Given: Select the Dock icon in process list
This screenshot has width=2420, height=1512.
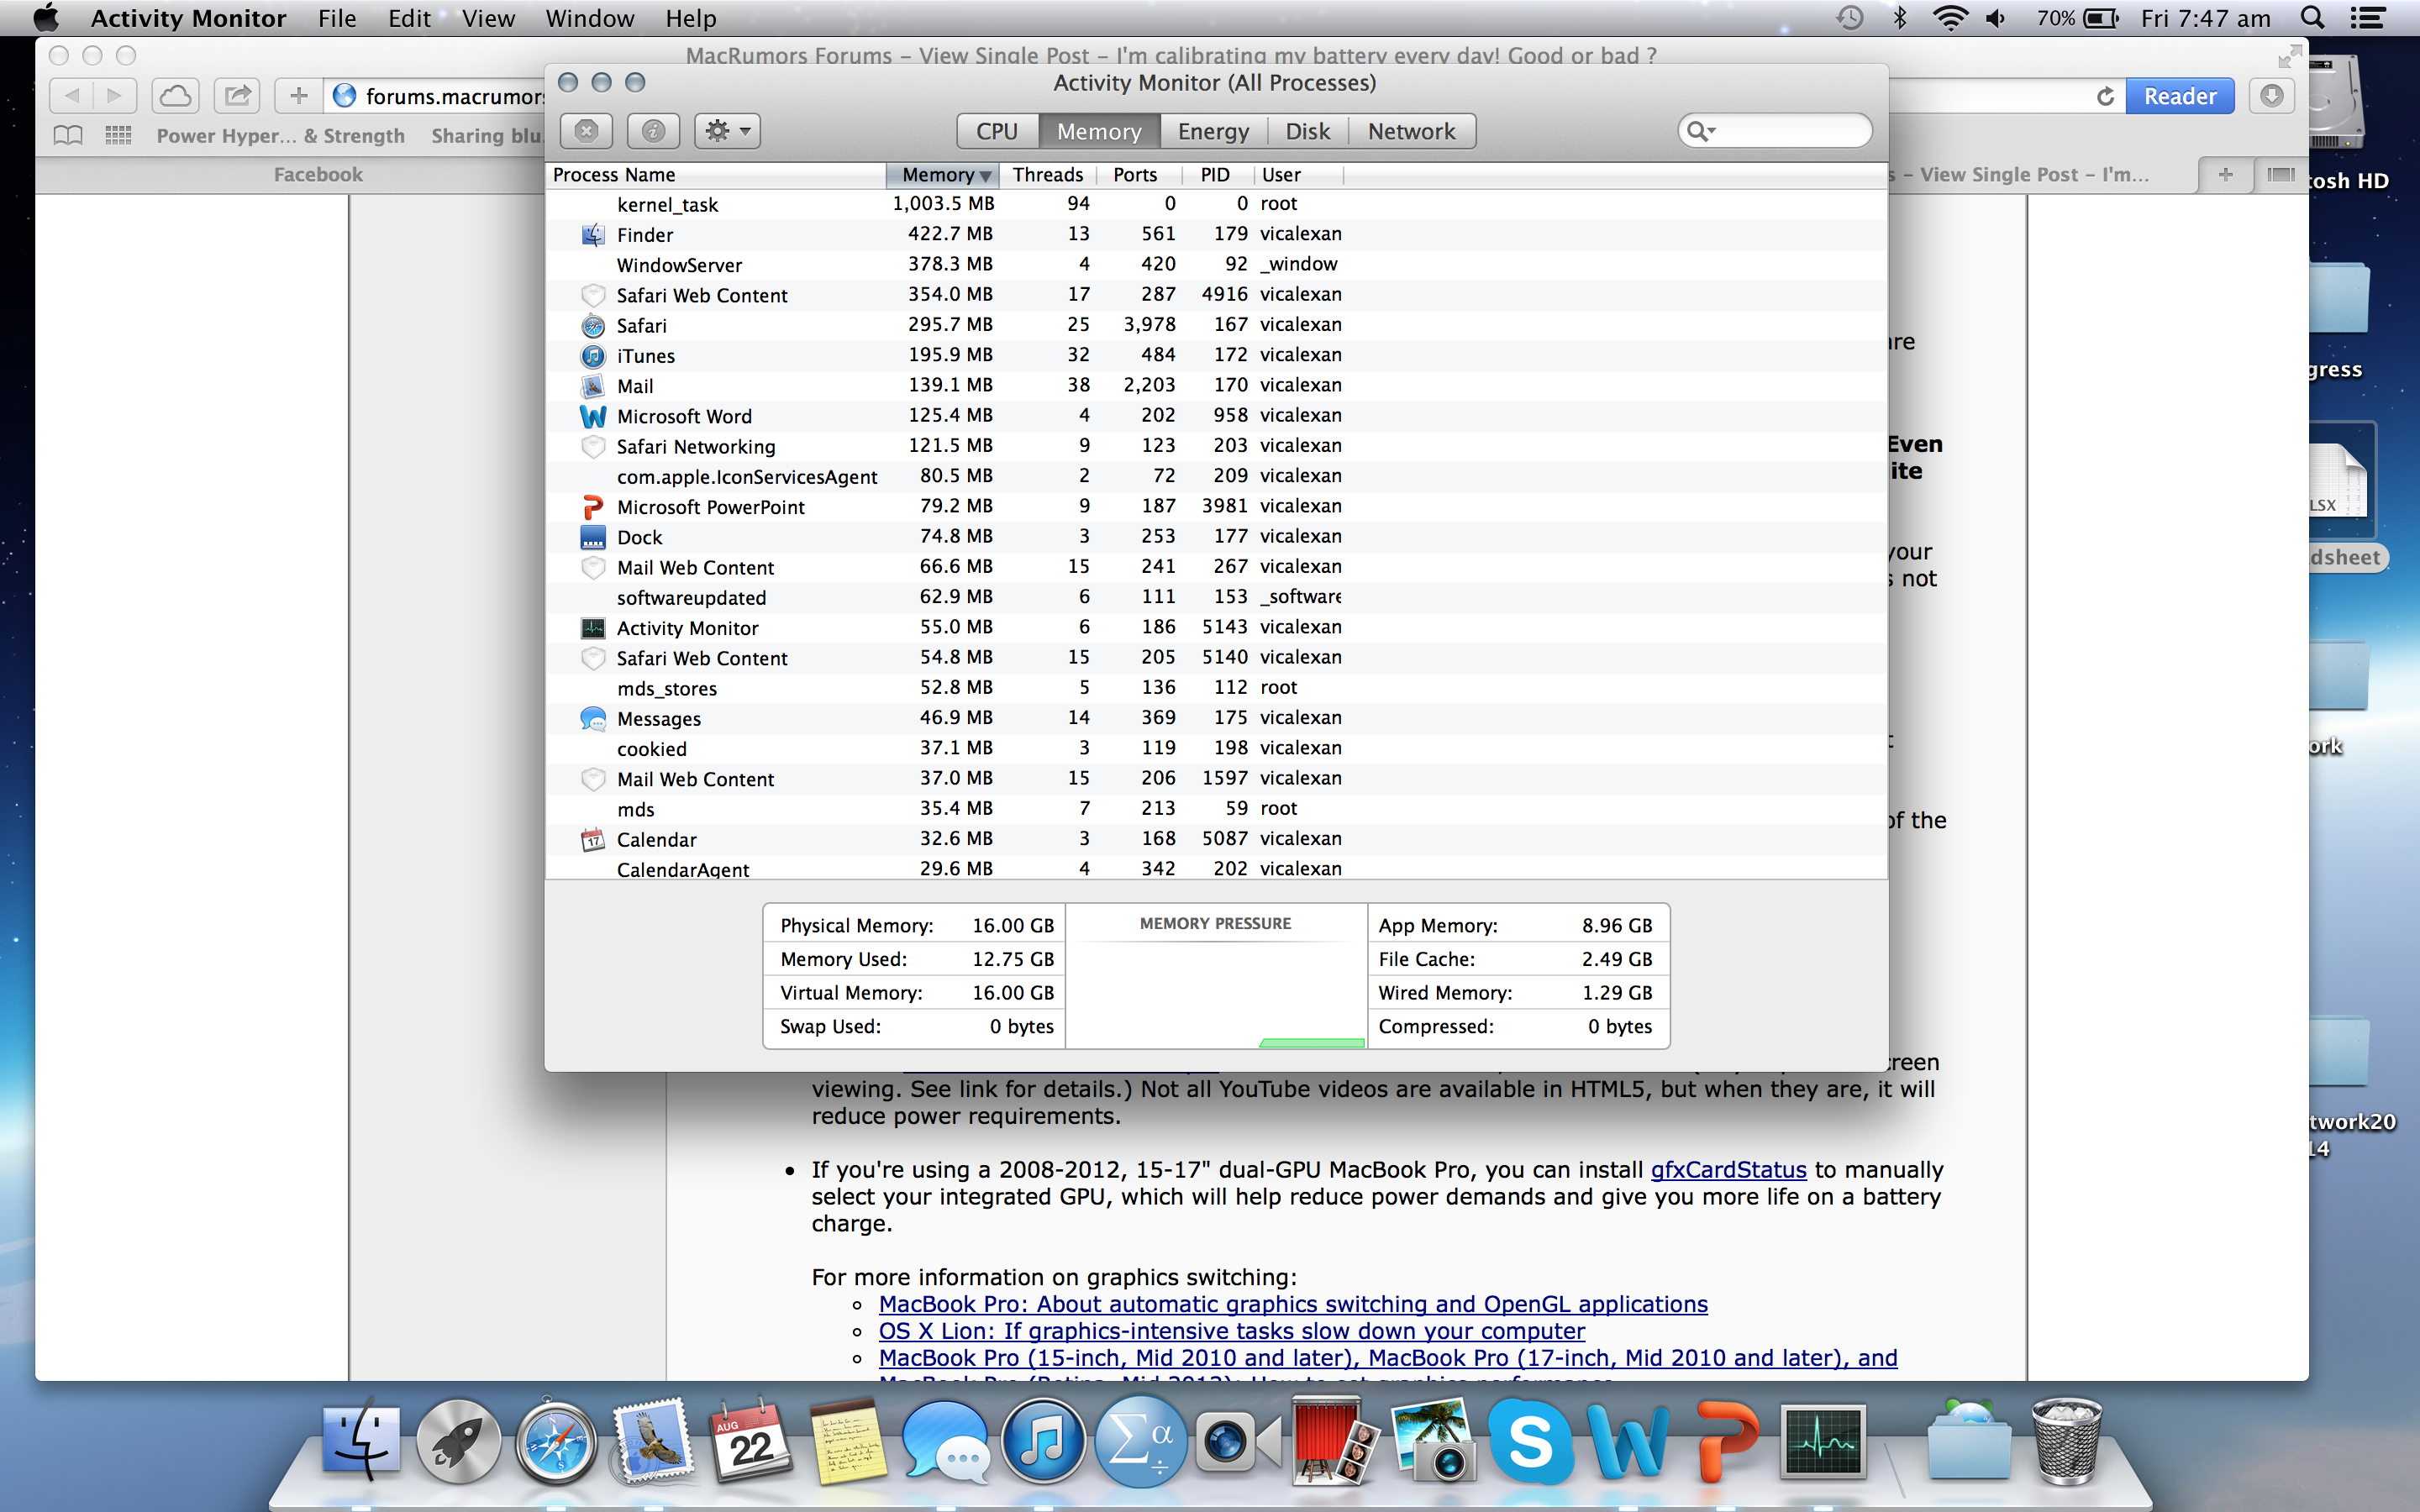Looking at the screenshot, I should [593, 537].
